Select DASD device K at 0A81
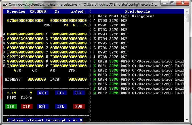Viewport: 192px width, 125px height. click(x=139, y=66)
